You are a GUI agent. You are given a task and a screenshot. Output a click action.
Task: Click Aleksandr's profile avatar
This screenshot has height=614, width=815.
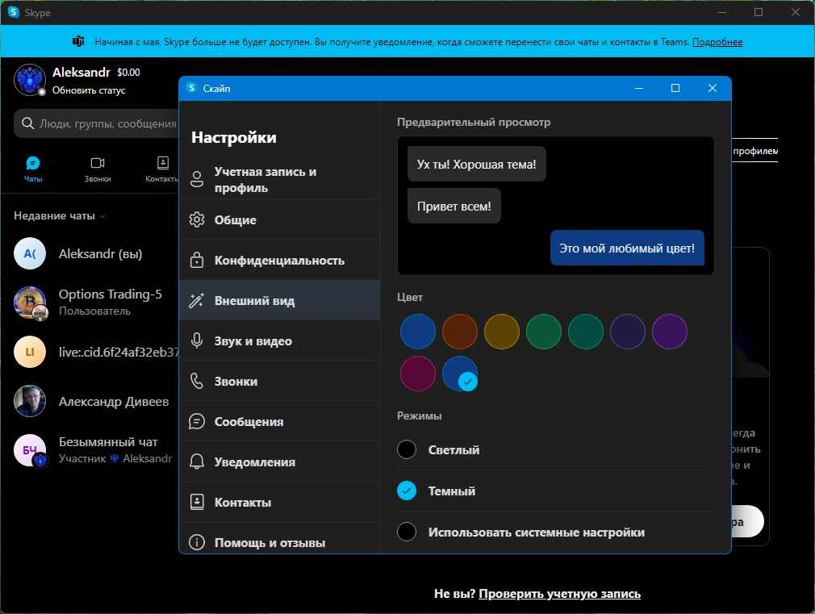(30, 80)
